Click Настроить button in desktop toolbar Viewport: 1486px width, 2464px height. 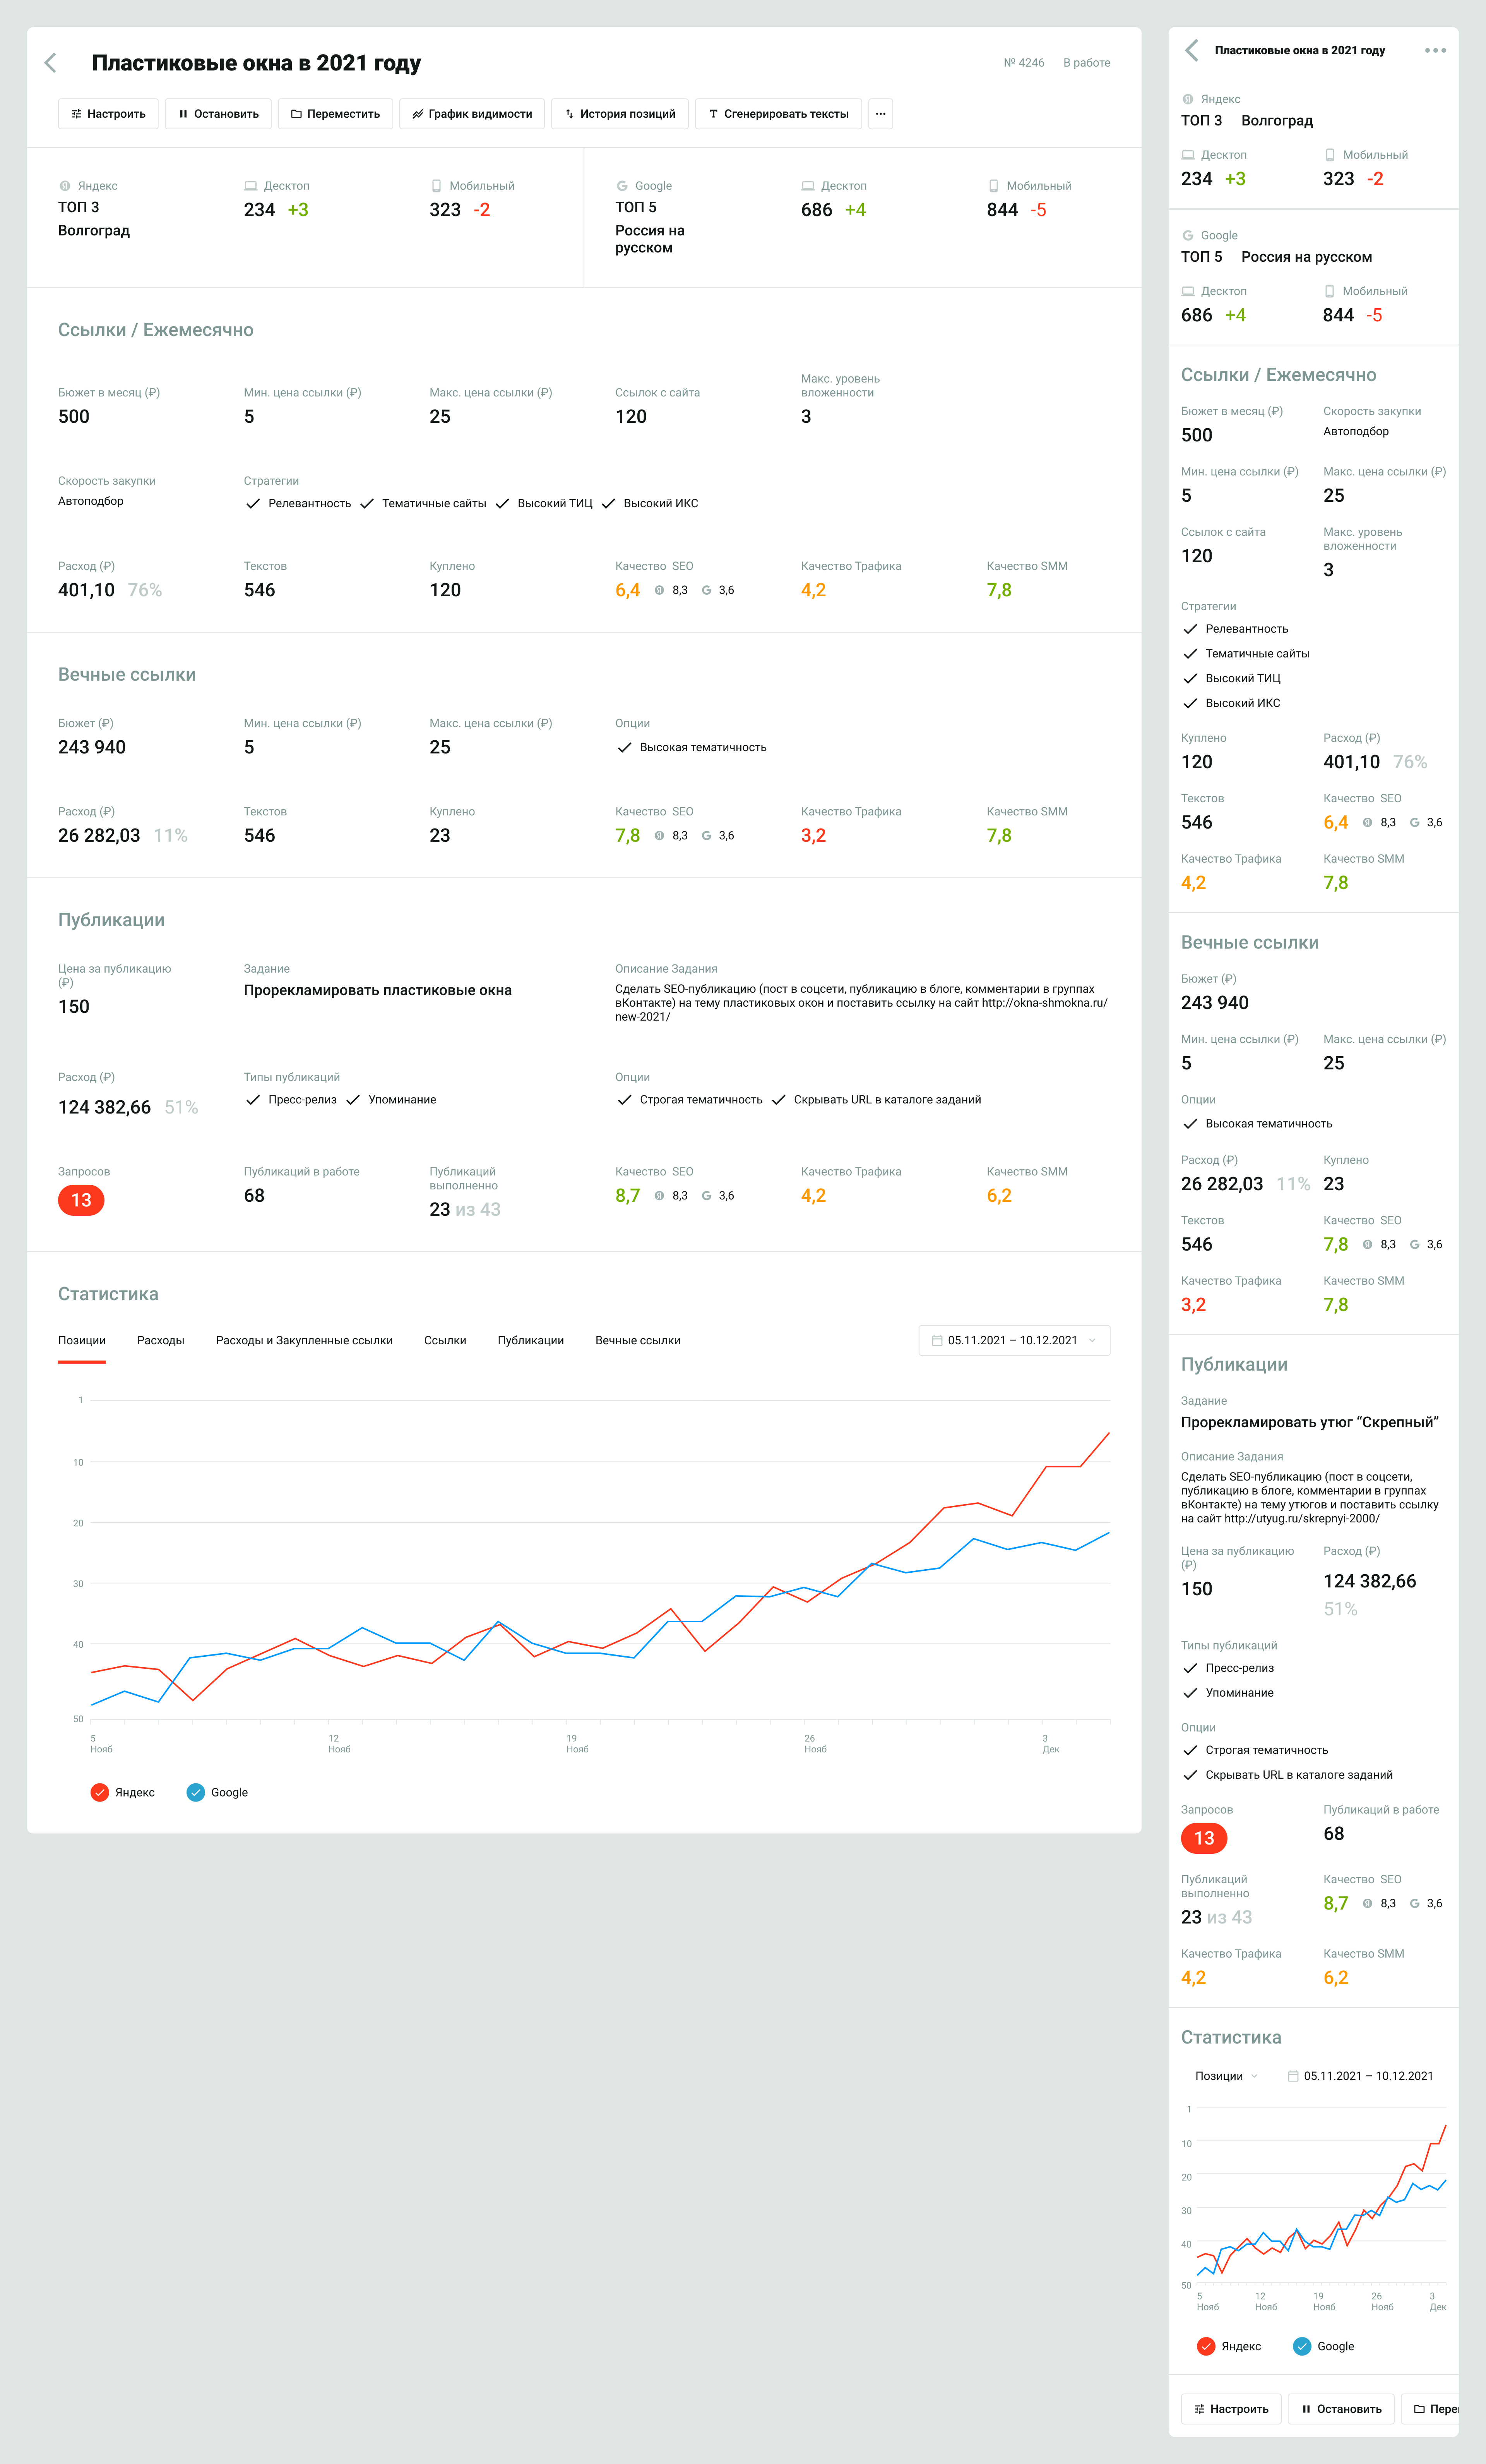tap(108, 114)
